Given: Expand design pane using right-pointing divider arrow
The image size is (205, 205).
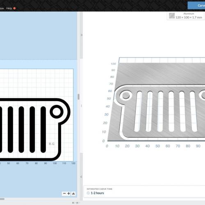Looking at the screenshot, I should click(81, 35).
